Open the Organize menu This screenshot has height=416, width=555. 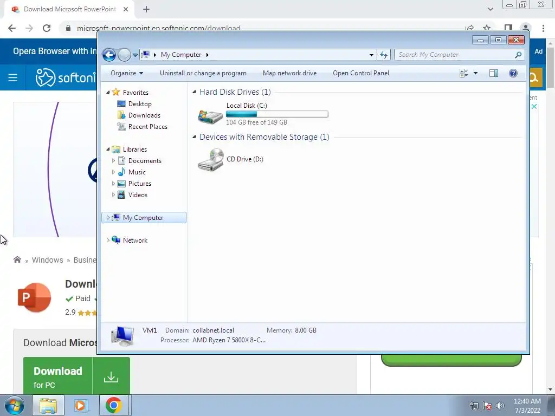click(127, 73)
